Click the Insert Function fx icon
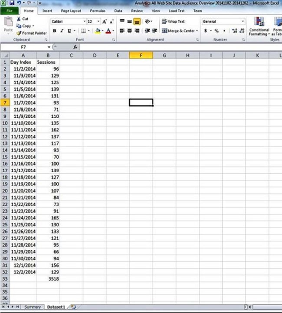 [75, 47]
